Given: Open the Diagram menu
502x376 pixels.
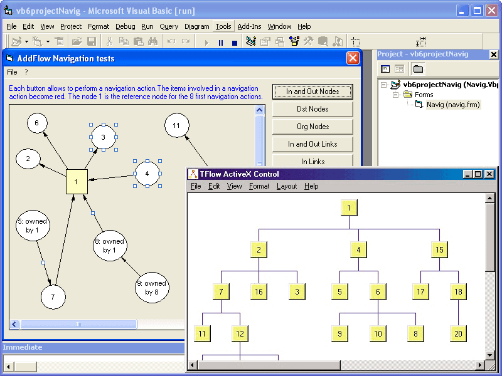Looking at the screenshot, I should point(196,26).
